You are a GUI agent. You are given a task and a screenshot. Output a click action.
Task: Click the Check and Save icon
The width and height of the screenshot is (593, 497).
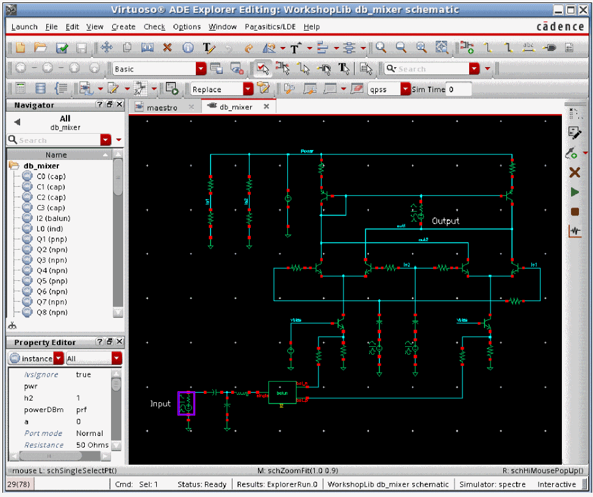pos(62,48)
